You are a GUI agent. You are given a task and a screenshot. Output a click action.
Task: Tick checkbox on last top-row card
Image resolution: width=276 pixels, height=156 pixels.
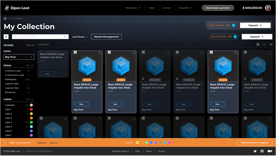tap(270, 53)
